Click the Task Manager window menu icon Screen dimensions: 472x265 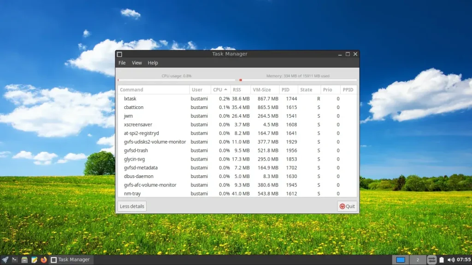click(x=119, y=54)
